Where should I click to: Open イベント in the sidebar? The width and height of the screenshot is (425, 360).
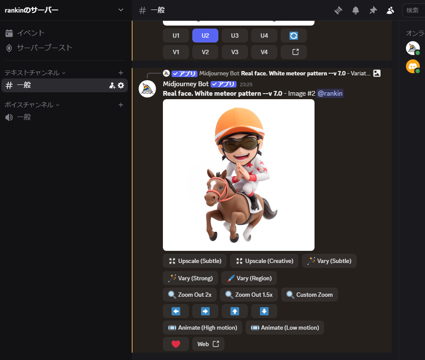(30, 33)
